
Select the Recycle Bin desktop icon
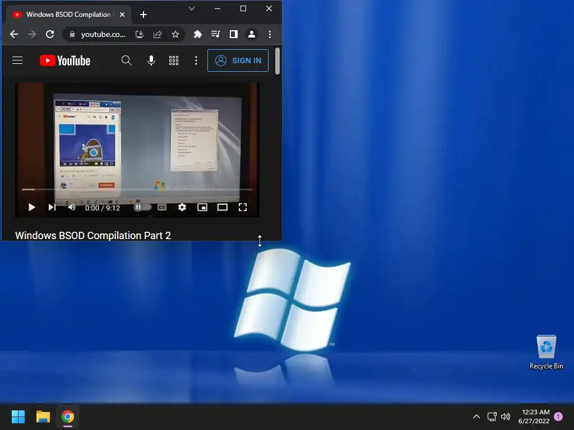pyautogui.click(x=546, y=353)
